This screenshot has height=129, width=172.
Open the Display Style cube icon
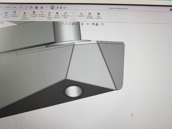[x=82, y=24]
